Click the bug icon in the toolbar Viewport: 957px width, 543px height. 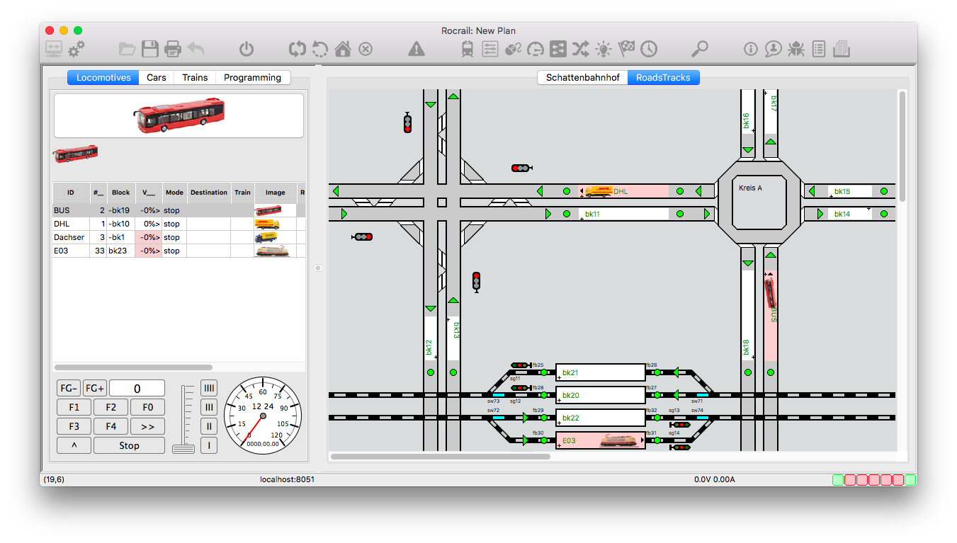pyautogui.click(x=795, y=49)
